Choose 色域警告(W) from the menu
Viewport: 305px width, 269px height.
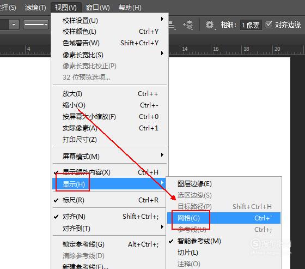point(109,43)
